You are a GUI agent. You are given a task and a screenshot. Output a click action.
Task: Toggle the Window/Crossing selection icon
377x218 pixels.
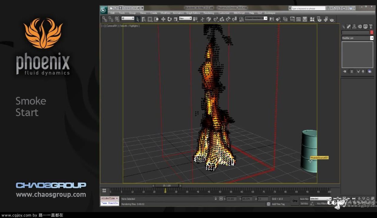pos(156,19)
